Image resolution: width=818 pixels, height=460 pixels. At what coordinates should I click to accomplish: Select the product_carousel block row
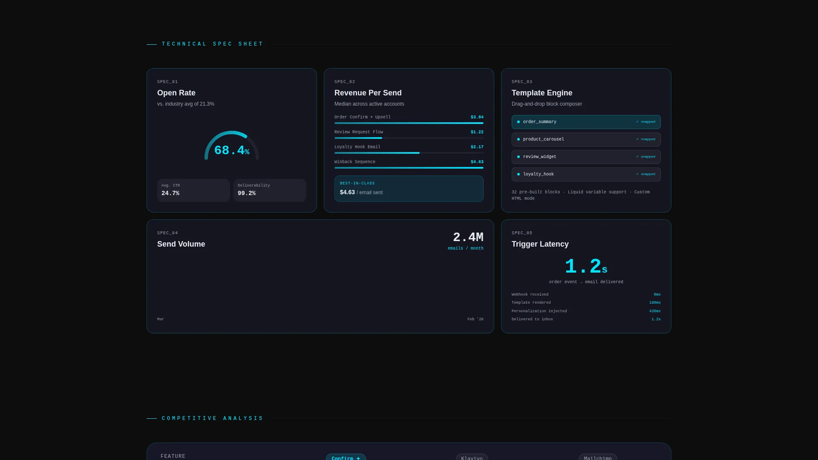coord(586,139)
